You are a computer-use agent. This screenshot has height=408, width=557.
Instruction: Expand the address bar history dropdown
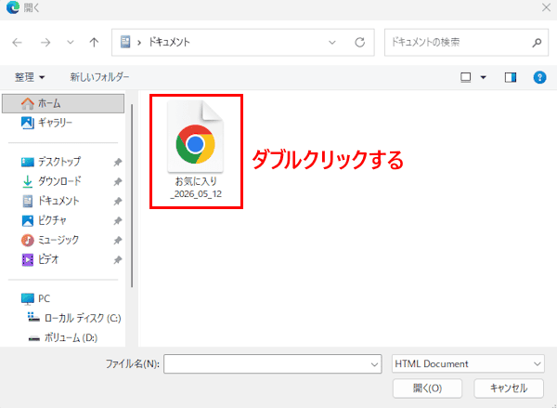pyautogui.click(x=332, y=43)
